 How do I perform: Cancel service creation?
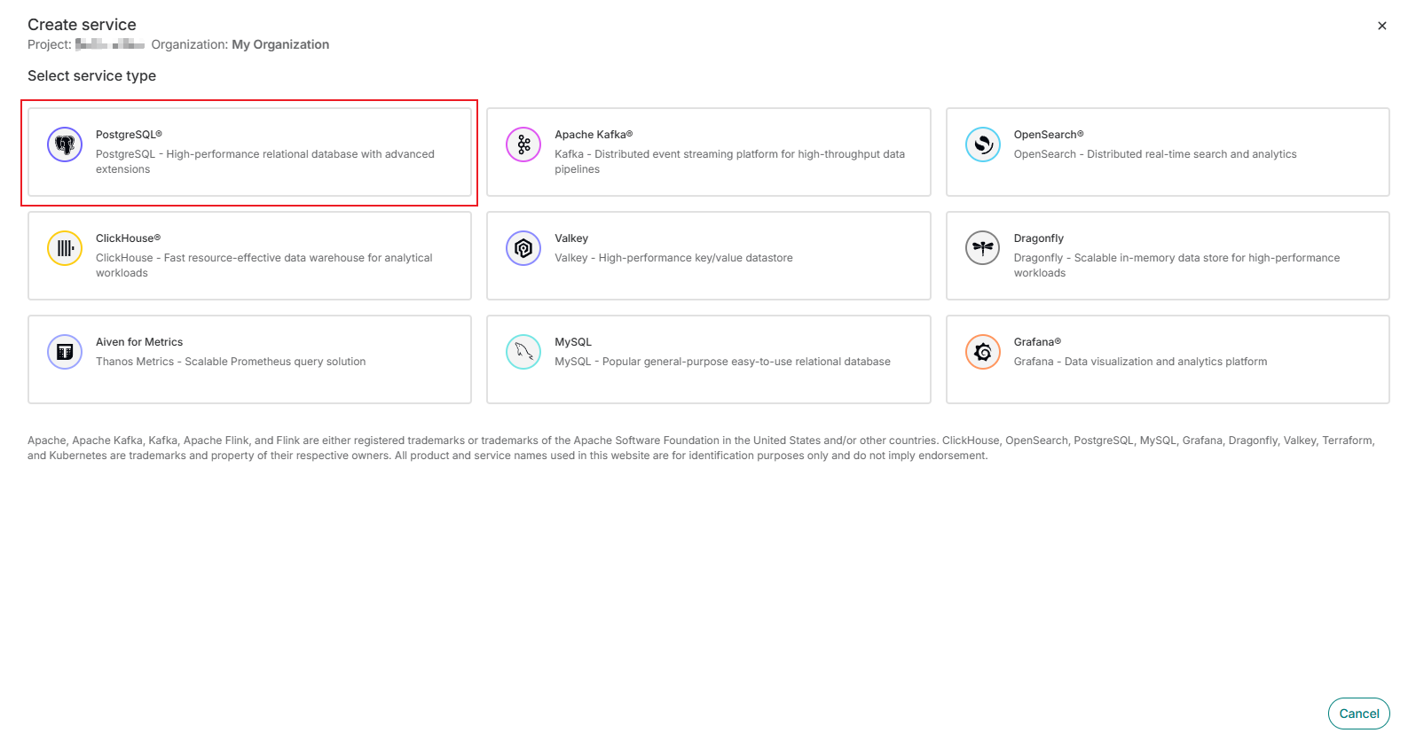[x=1358, y=714]
